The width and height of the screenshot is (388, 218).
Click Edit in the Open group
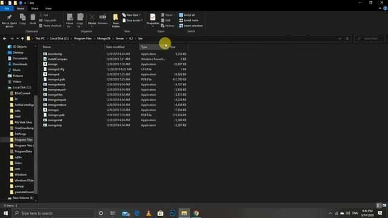[166, 20]
